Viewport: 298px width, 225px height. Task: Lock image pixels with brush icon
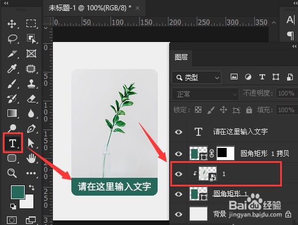(211, 110)
